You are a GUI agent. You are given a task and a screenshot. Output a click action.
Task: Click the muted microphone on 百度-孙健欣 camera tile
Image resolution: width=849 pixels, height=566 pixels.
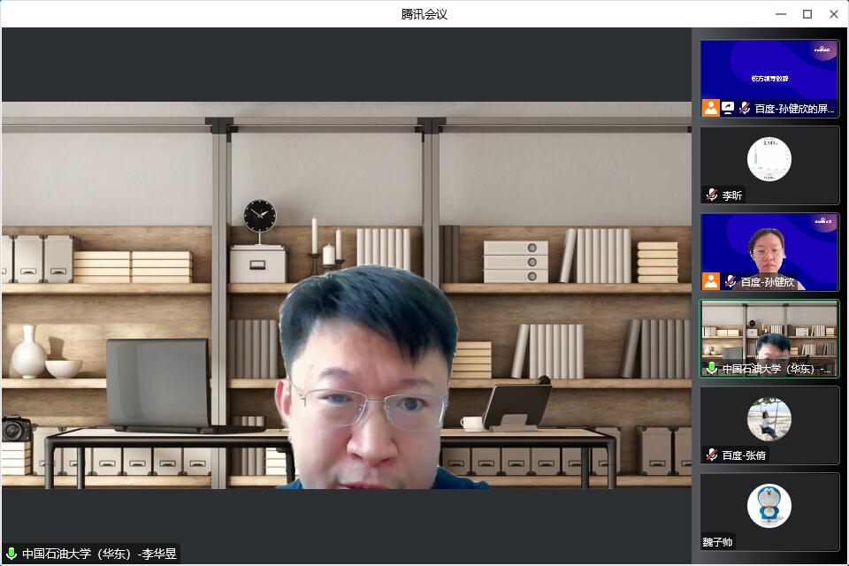730,281
